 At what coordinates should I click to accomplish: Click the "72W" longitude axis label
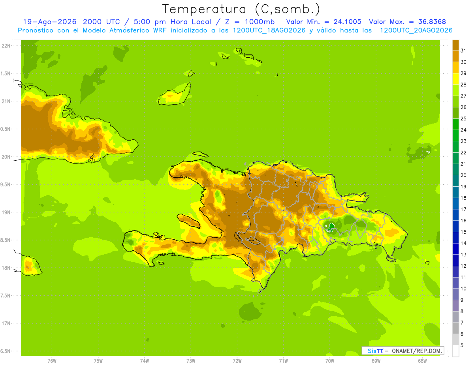tap(237, 360)
